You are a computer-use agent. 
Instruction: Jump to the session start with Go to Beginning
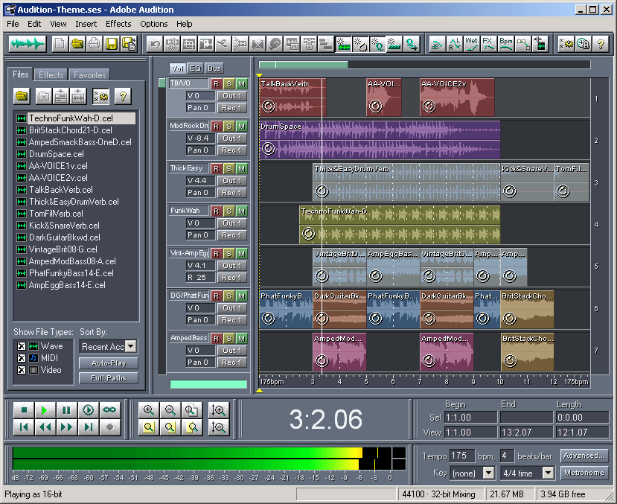point(24,427)
